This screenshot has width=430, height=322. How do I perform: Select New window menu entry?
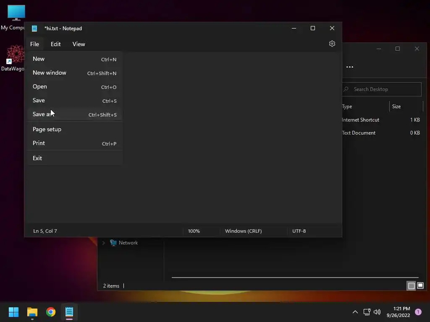click(75, 73)
